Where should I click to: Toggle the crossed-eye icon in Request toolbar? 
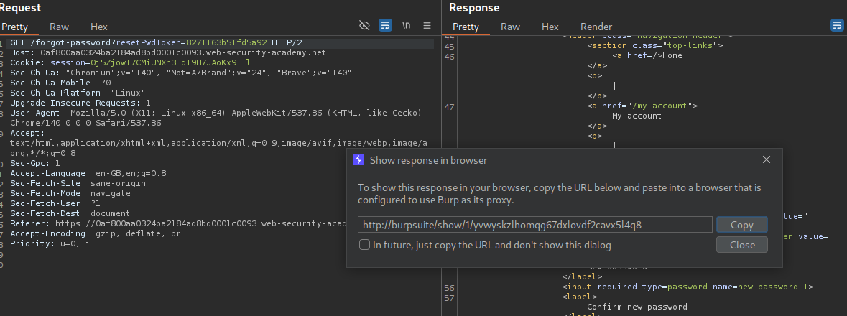[x=364, y=26]
